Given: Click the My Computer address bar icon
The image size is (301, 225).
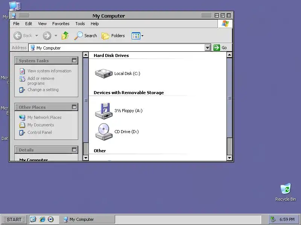Looking at the screenshot, I should [33, 48].
